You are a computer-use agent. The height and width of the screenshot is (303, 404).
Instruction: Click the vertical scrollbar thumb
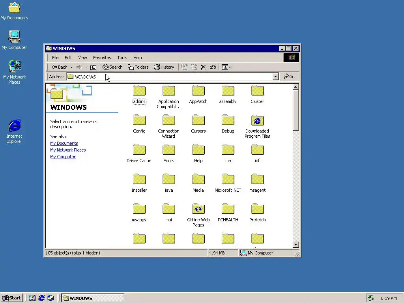pyautogui.click(x=296, y=110)
